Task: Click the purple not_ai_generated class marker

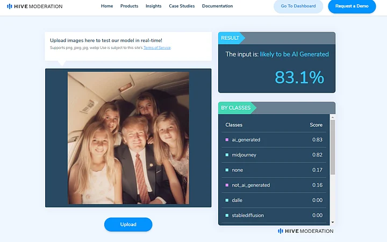Action: (x=227, y=185)
